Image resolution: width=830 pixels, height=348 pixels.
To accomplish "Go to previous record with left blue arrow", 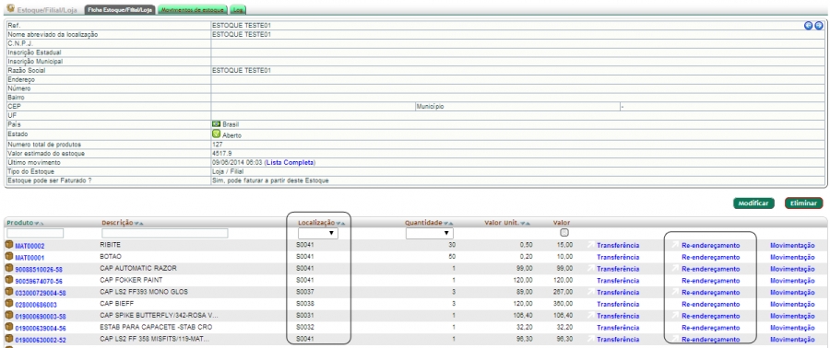I will [808, 26].
